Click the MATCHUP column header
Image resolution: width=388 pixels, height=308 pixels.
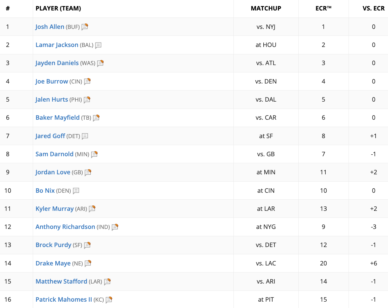point(266,9)
